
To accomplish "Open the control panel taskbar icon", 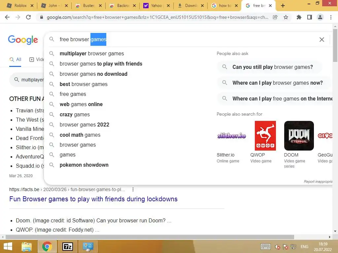I will 88,246.
